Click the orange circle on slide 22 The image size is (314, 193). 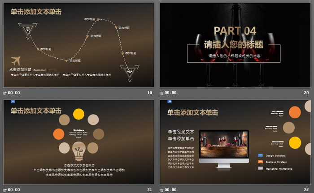point(295,112)
